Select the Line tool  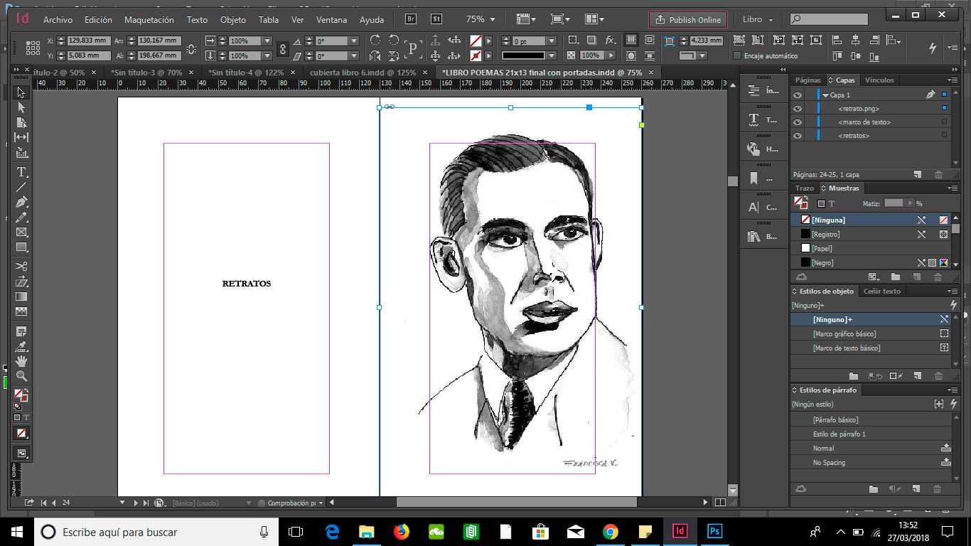click(21, 187)
